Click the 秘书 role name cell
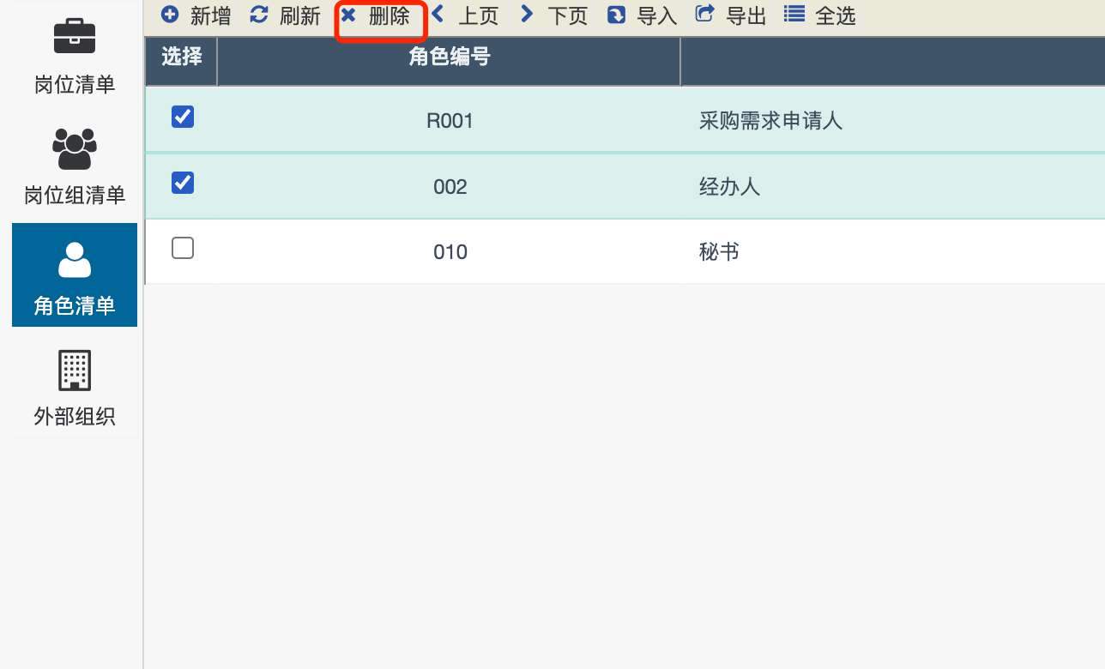The width and height of the screenshot is (1105, 669). click(719, 252)
